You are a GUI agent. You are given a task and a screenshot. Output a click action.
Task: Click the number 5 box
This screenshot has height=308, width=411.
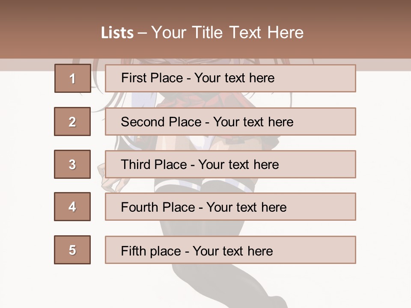click(x=72, y=250)
